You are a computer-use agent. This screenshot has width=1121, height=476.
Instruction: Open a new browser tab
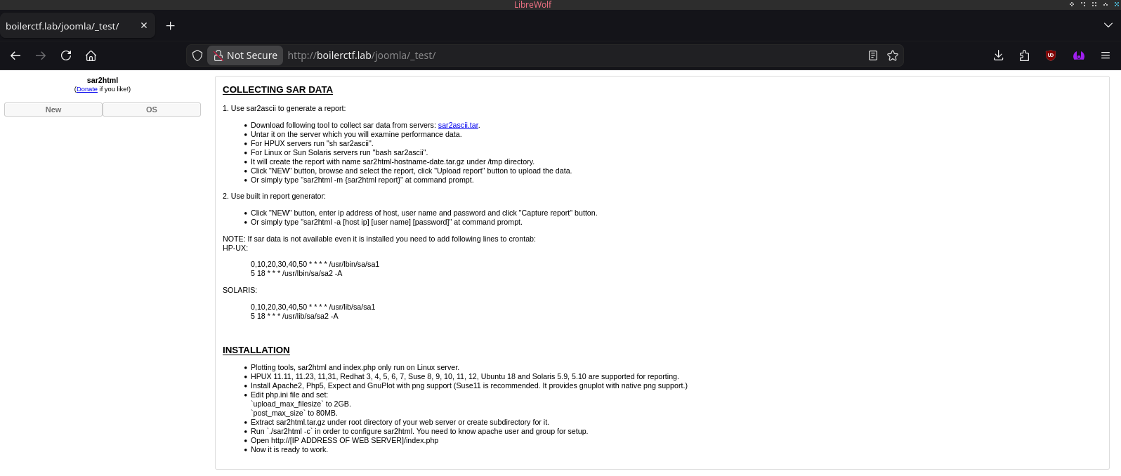point(170,26)
